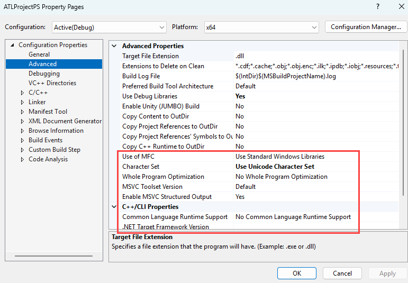This screenshot has height=283, width=408.
Task: Expand the Linker tree node arrow
Action: tap(23, 102)
